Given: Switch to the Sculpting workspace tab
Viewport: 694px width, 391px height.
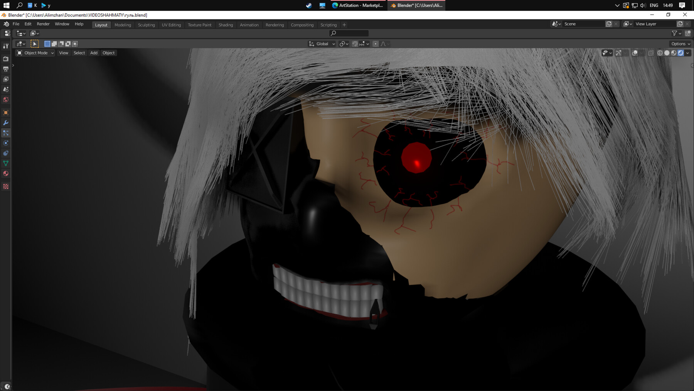Looking at the screenshot, I should click(x=147, y=25).
